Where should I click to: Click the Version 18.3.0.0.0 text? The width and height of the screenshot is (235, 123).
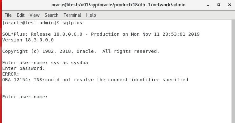click(x=28, y=40)
